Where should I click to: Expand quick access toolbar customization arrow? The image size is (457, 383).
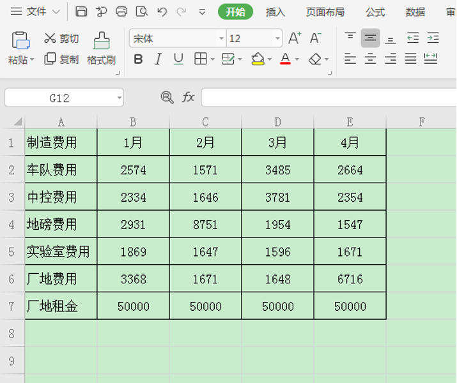point(202,12)
